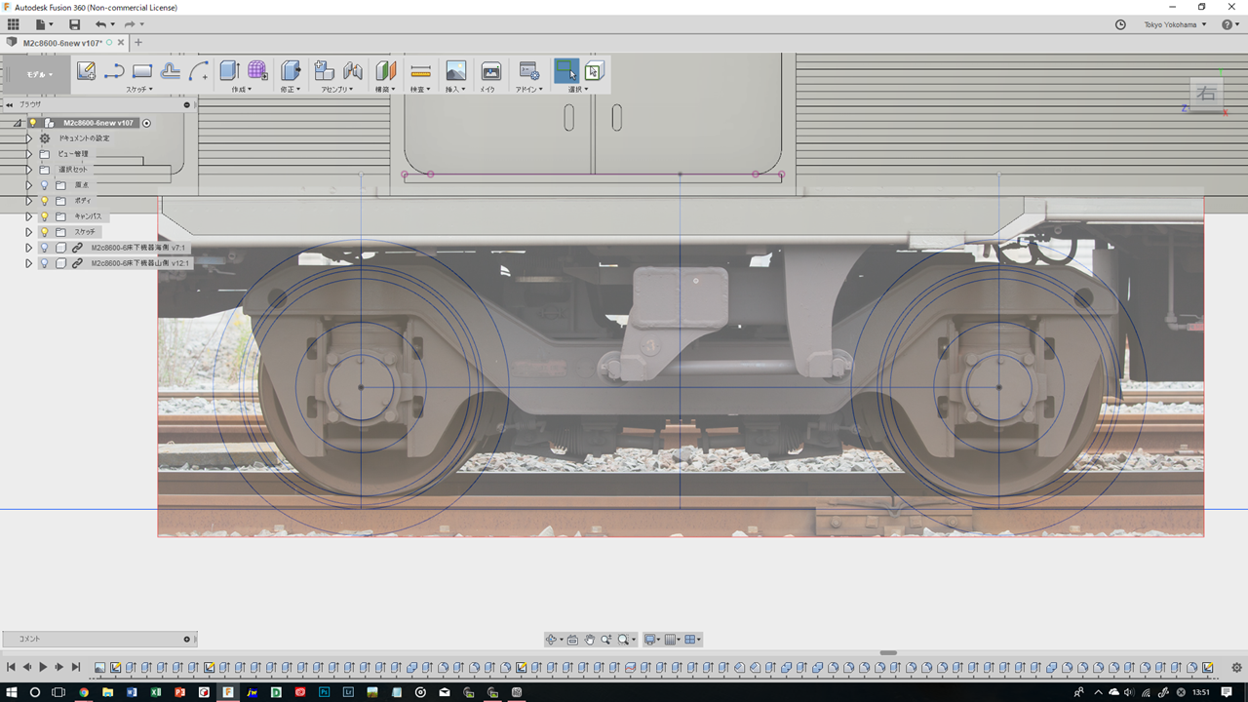Viewport: 1248px width, 702px height.
Task: Click the Zoom tool in navigation bar
Action: tap(606, 640)
